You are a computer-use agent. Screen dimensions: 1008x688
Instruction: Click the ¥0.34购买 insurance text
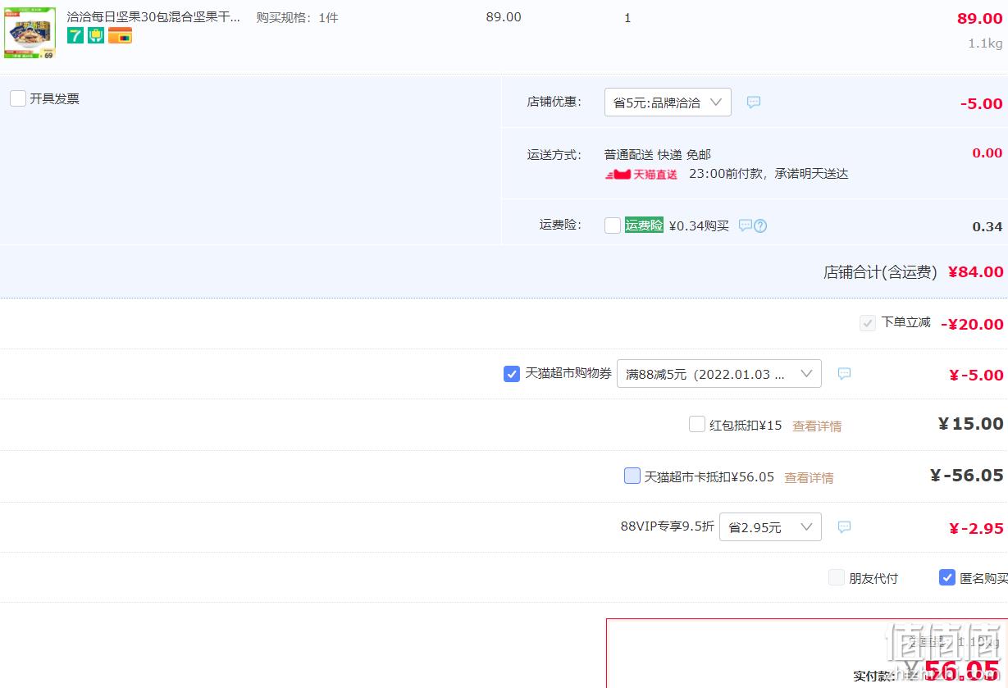(699, 226)
